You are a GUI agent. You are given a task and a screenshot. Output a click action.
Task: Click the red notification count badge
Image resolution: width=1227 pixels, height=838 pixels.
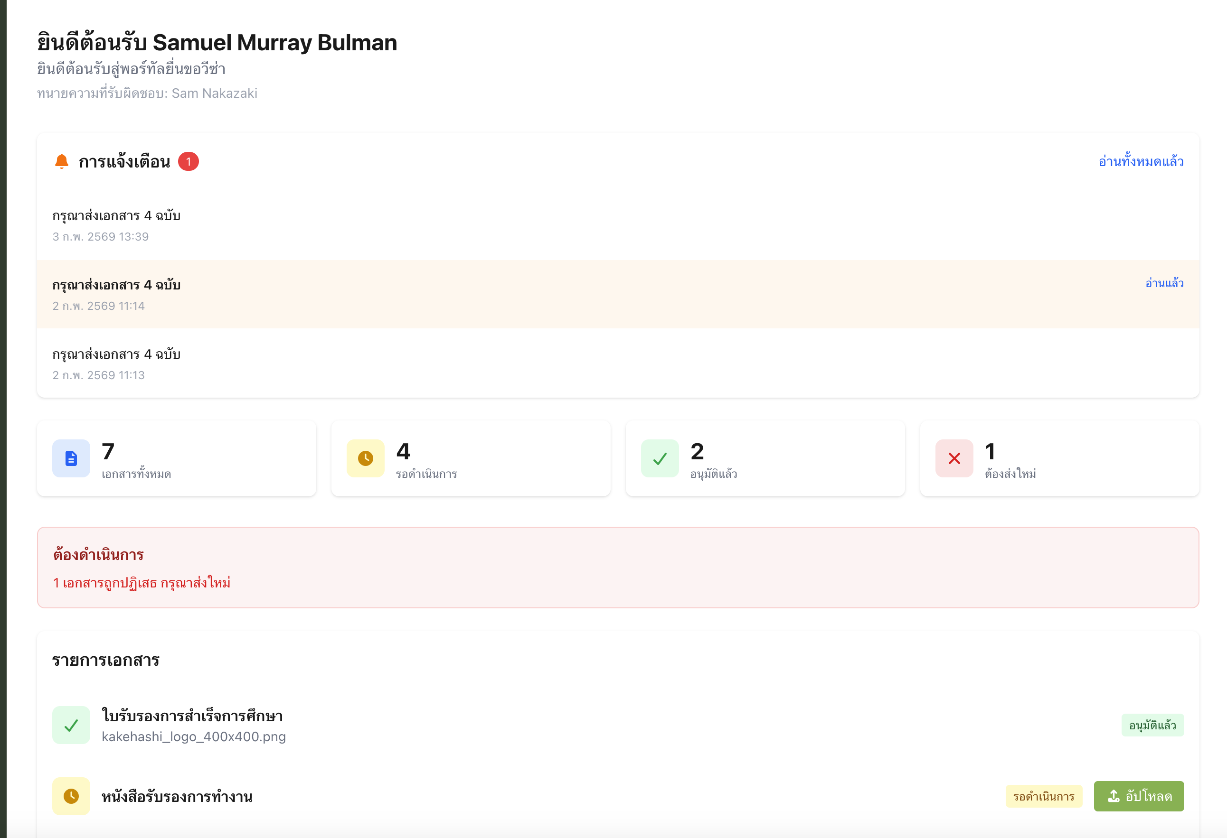[188, 161]
